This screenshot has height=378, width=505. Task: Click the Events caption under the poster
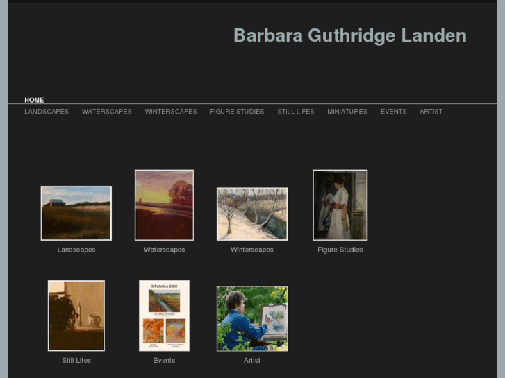(164, 360)
